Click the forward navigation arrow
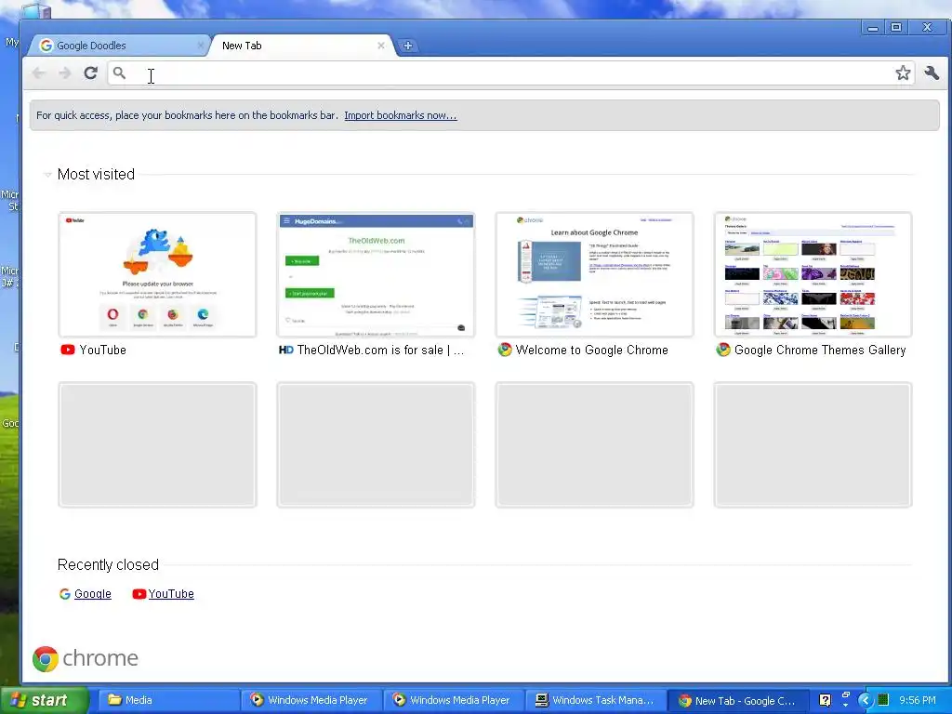 [x=64, y=73]
